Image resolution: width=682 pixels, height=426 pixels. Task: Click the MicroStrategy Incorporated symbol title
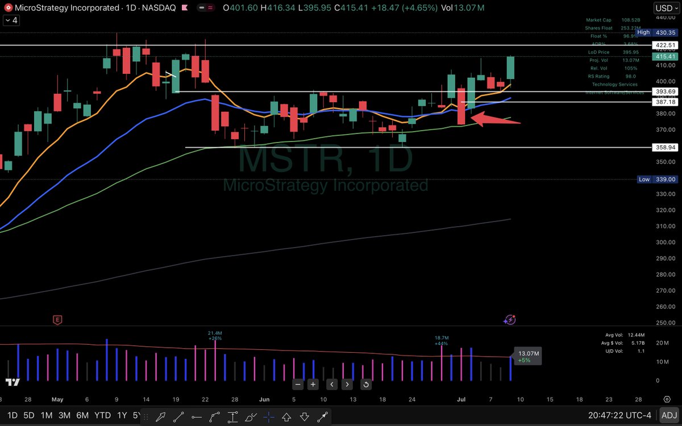coord(66,8)
